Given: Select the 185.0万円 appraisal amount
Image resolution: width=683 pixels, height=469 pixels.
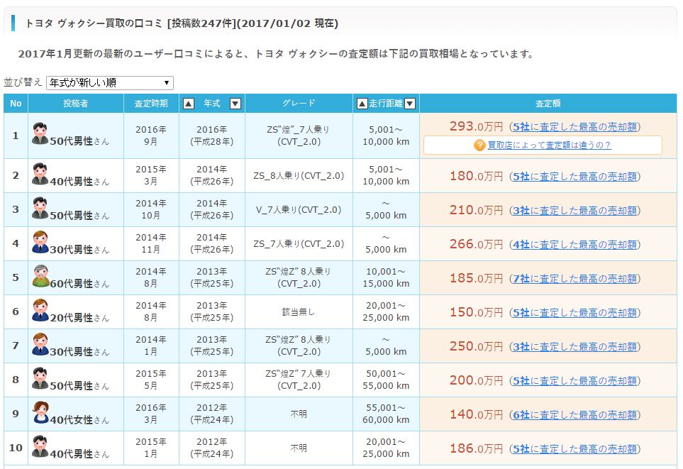Looking at the screenshot, I should 476,278.
